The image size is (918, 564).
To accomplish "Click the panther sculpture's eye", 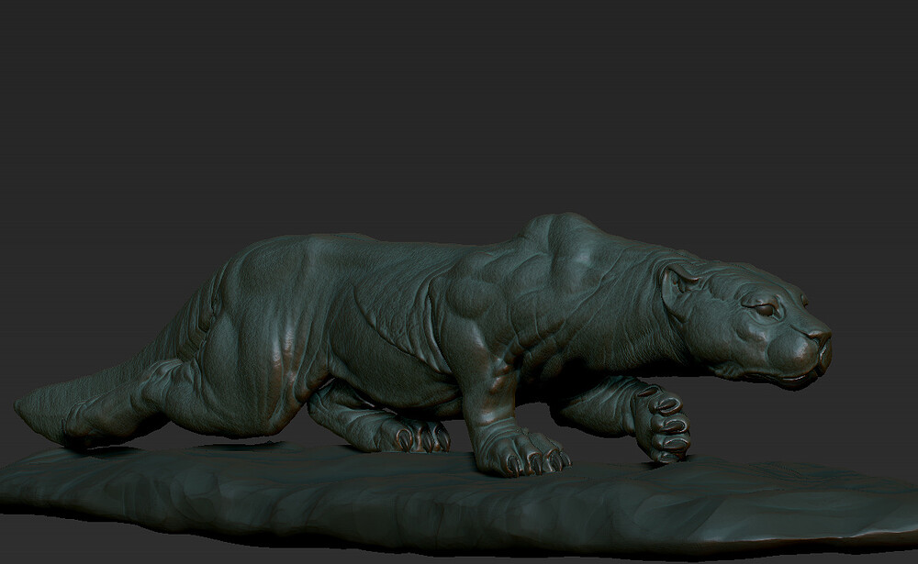I will [x=764, y=309].
